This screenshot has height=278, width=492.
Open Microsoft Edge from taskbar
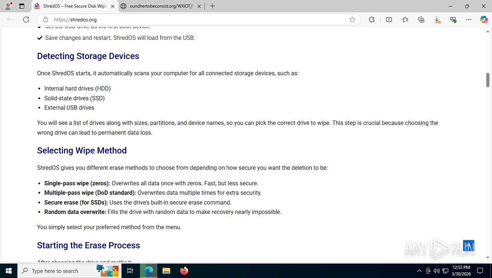click(148, 271)
